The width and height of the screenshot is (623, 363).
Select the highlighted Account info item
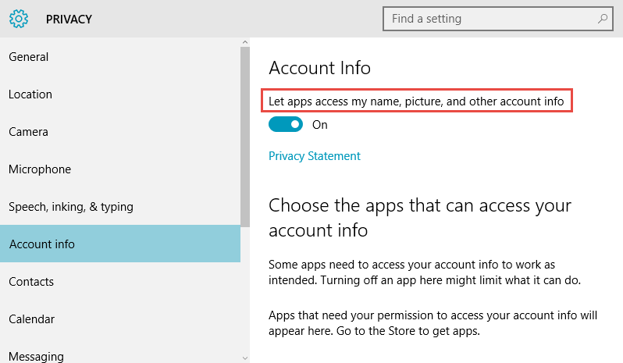click(x=120, y=244)
